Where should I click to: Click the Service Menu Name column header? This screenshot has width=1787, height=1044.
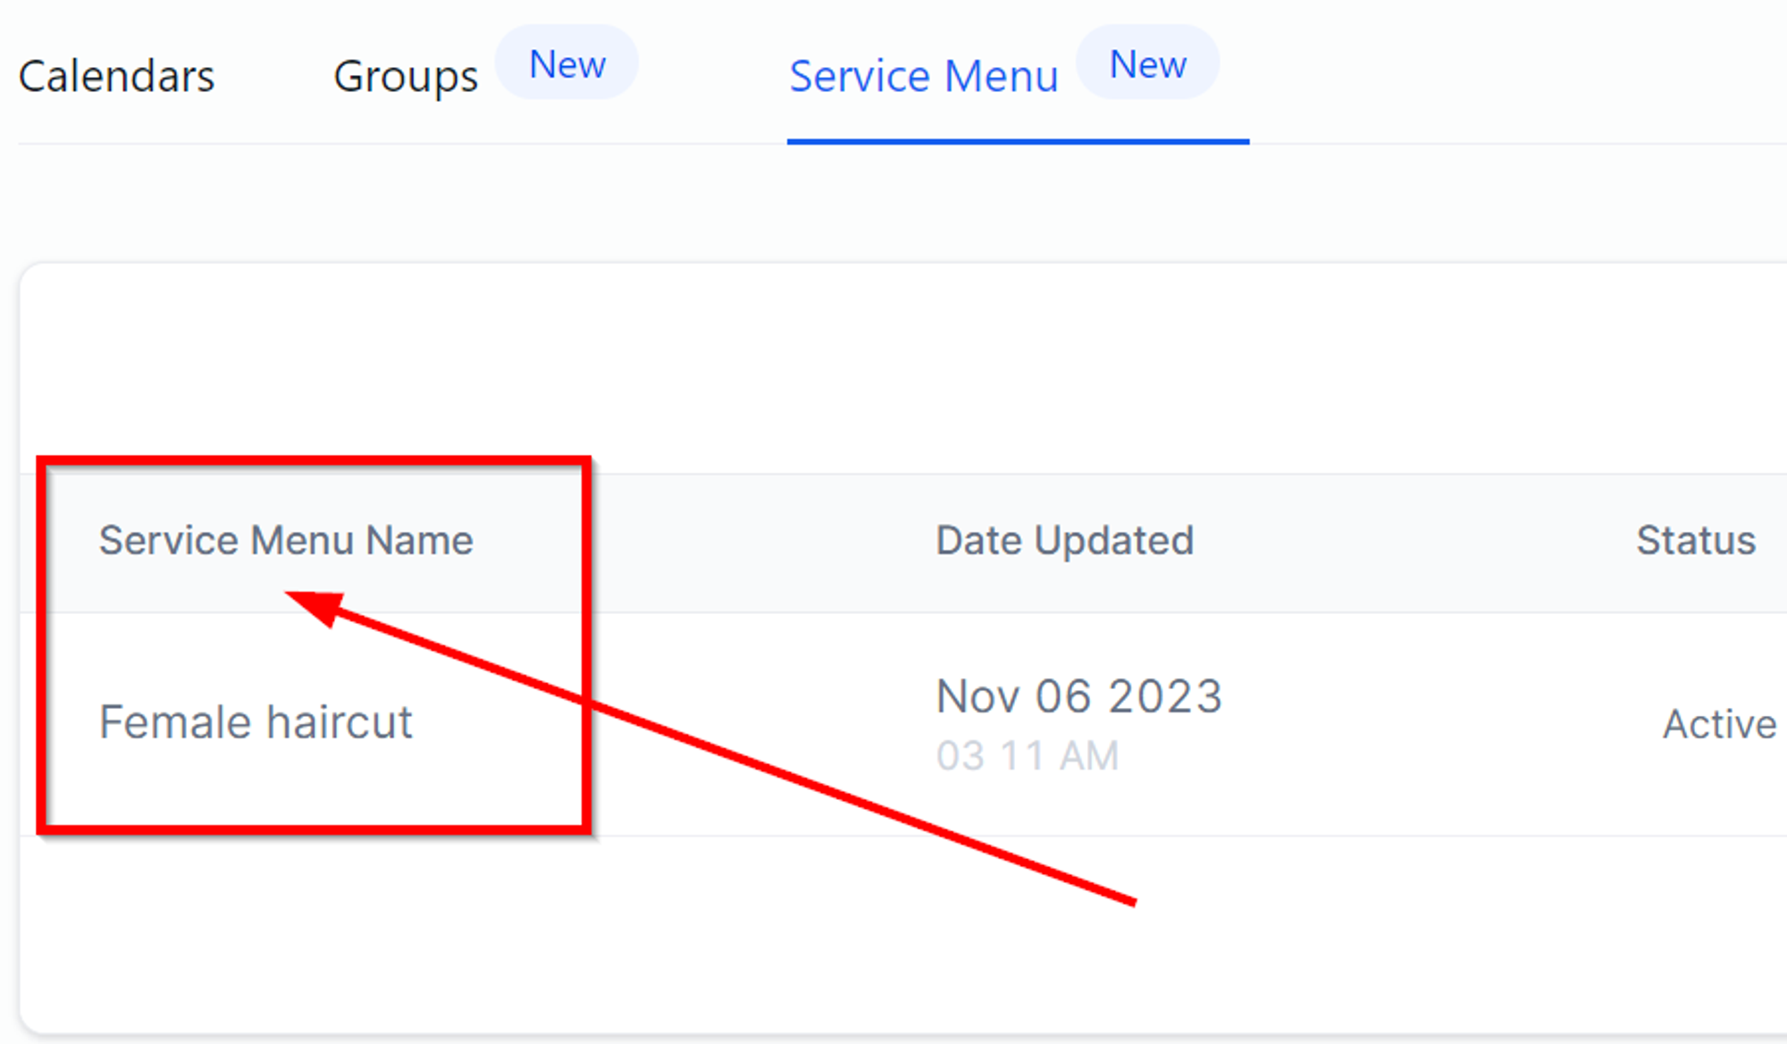(286, 540)
